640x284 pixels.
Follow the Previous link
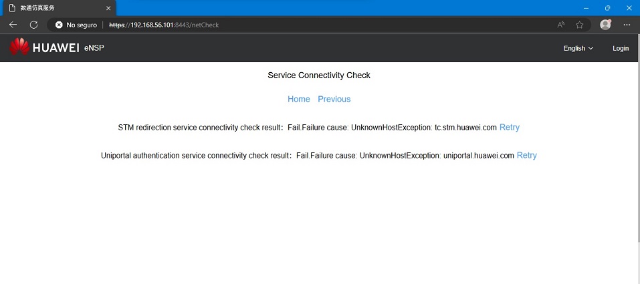(334, 99)
